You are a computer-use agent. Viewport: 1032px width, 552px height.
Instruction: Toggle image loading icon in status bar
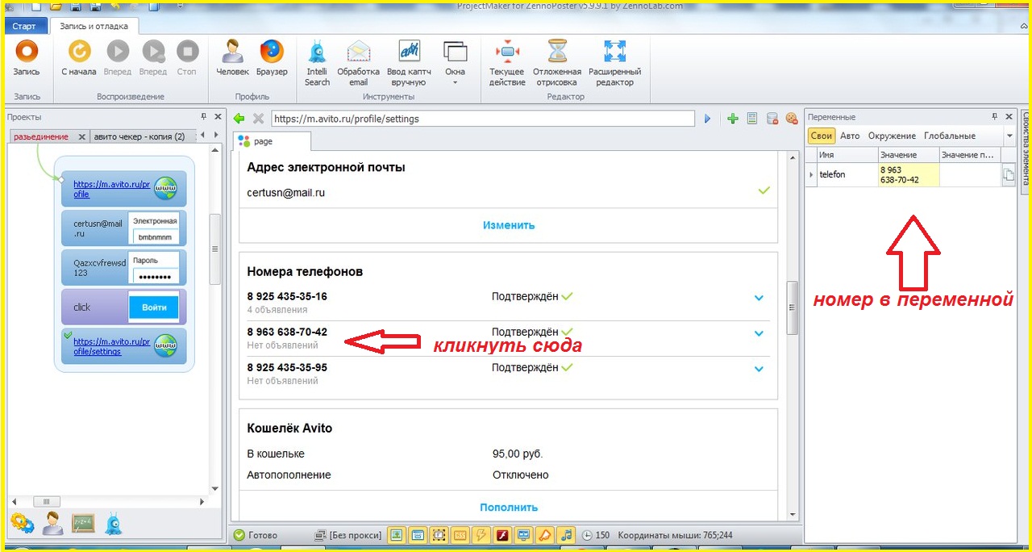click(397, 534)
